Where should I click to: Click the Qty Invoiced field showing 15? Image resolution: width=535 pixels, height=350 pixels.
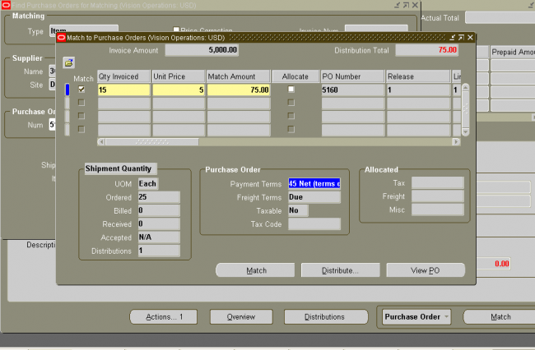[123, 90]
